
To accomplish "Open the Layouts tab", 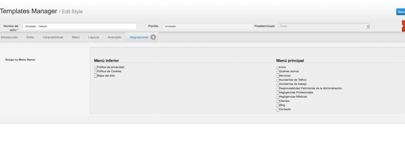I will 94,37.
